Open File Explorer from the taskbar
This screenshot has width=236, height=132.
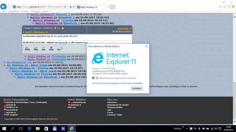[38, 128]
